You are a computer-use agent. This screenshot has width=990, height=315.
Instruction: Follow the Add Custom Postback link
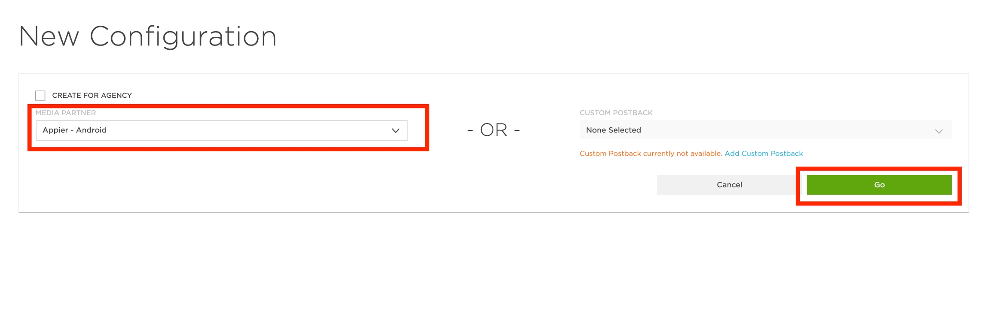(763, 153)
